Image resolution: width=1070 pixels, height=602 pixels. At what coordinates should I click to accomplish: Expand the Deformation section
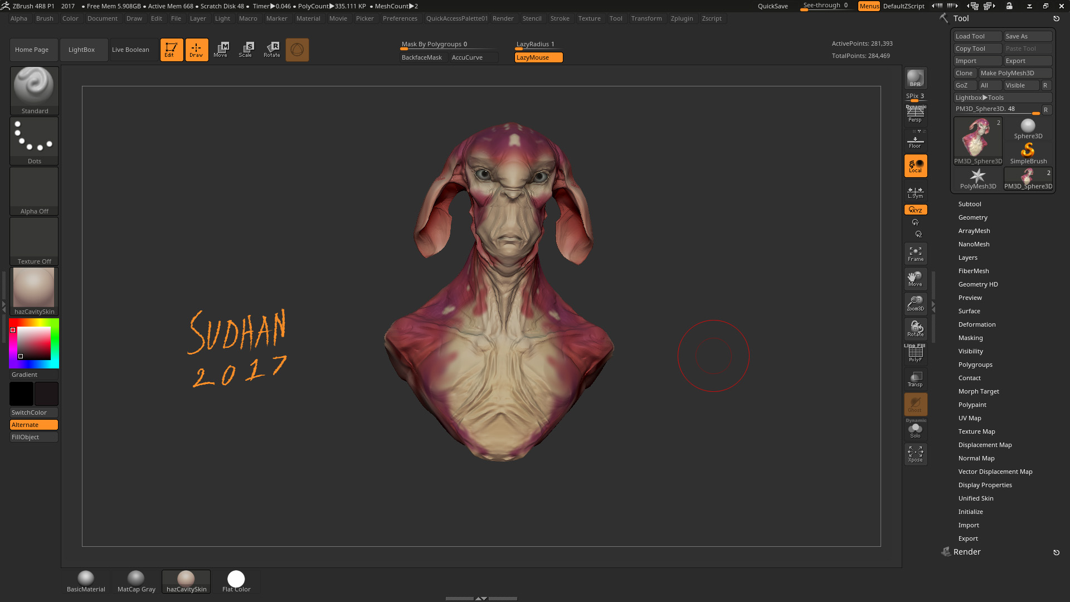click(x=976, y=324)
